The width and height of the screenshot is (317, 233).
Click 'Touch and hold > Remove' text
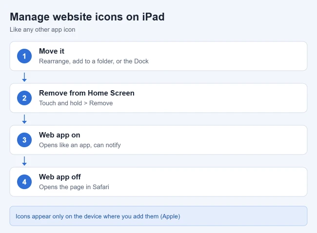76,103
